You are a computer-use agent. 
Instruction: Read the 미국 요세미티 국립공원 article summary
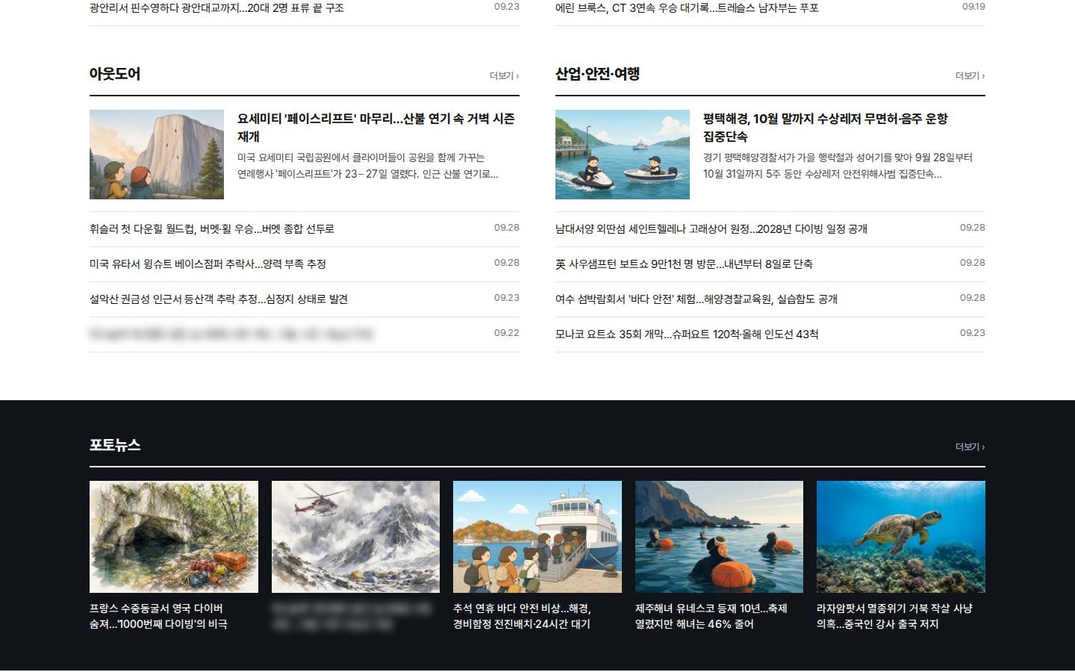[368, 166]
